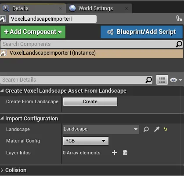Image resolution: width=184 pixels, height=176 pixels.
Task: Click the magnifier in Search Details
Action: click(x=149, y=80)
